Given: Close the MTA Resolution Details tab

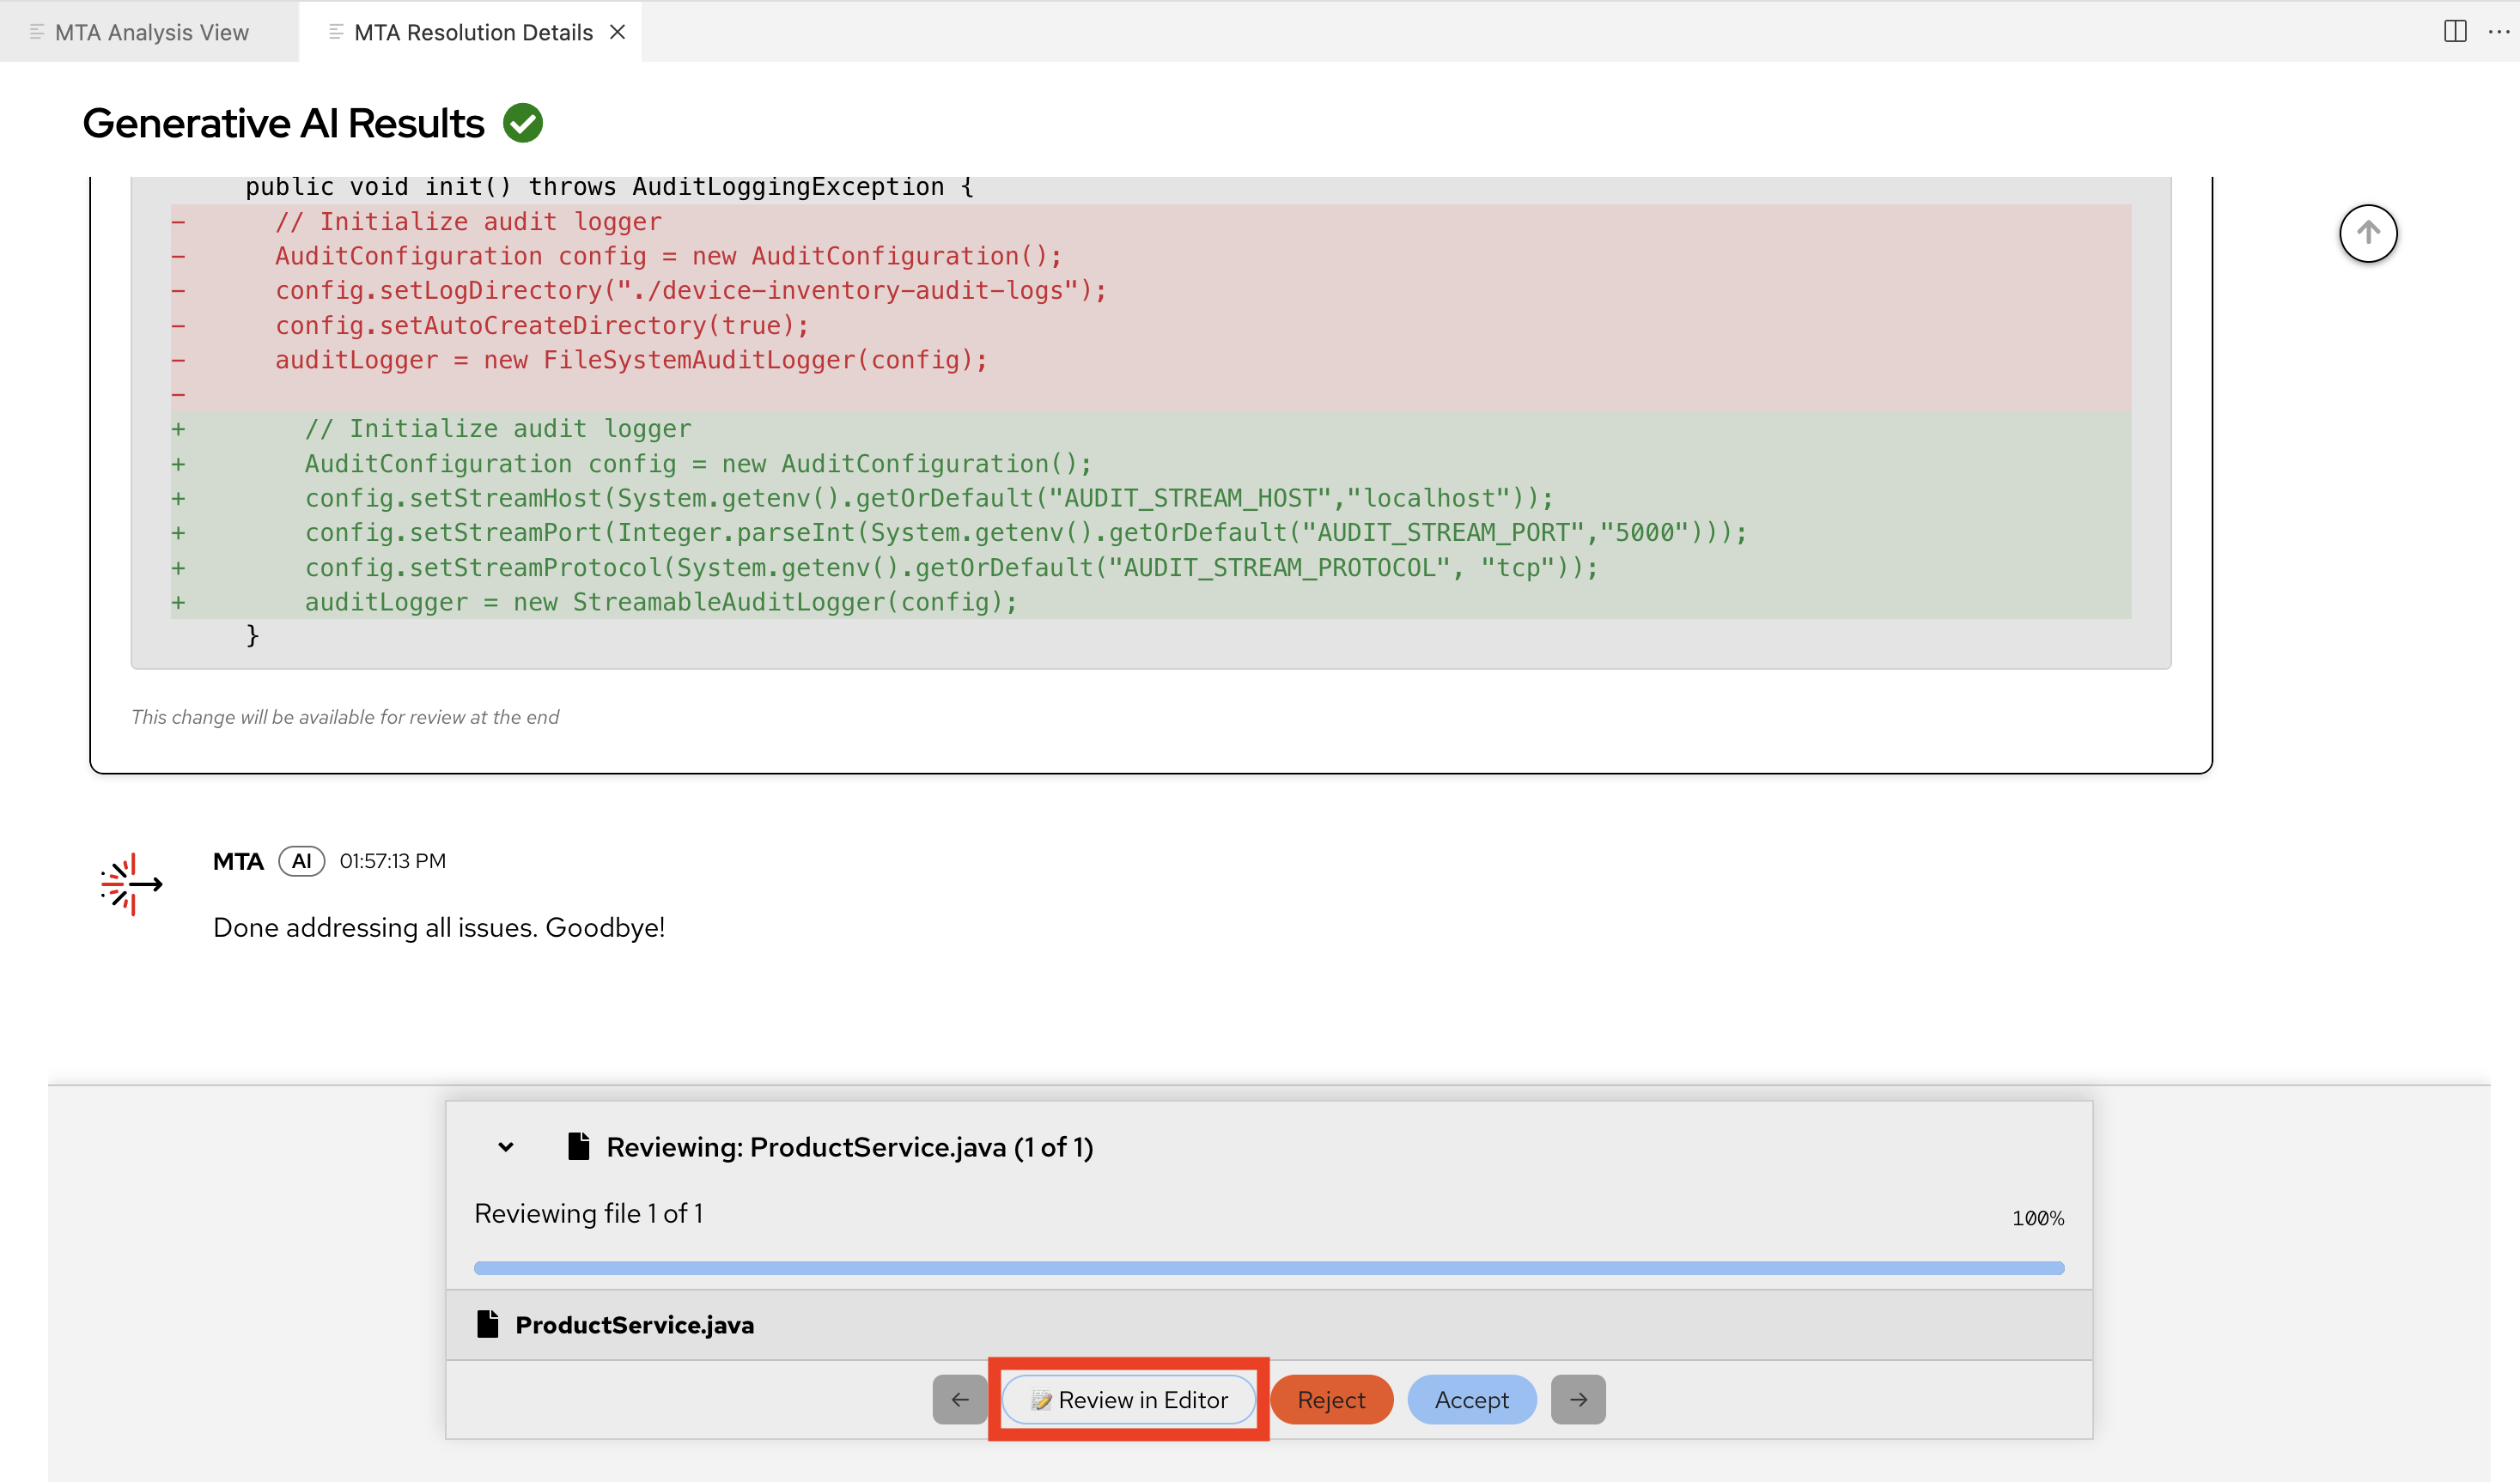Looking at the screenshot, I should pyautogui.click(x=618, y=32).
